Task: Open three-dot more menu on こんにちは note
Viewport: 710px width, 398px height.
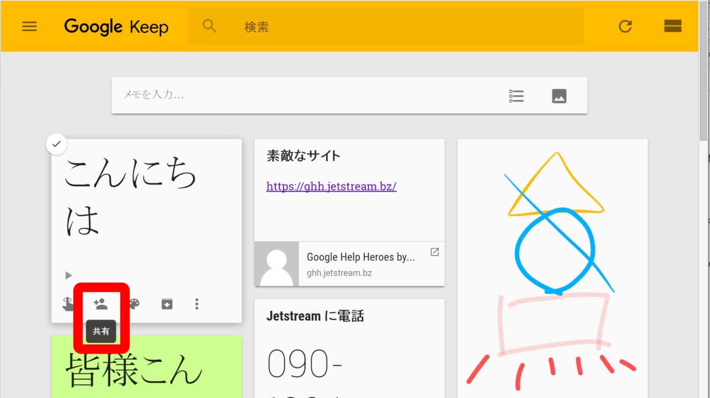Action: pyautogui.click(x=197, y=304)
